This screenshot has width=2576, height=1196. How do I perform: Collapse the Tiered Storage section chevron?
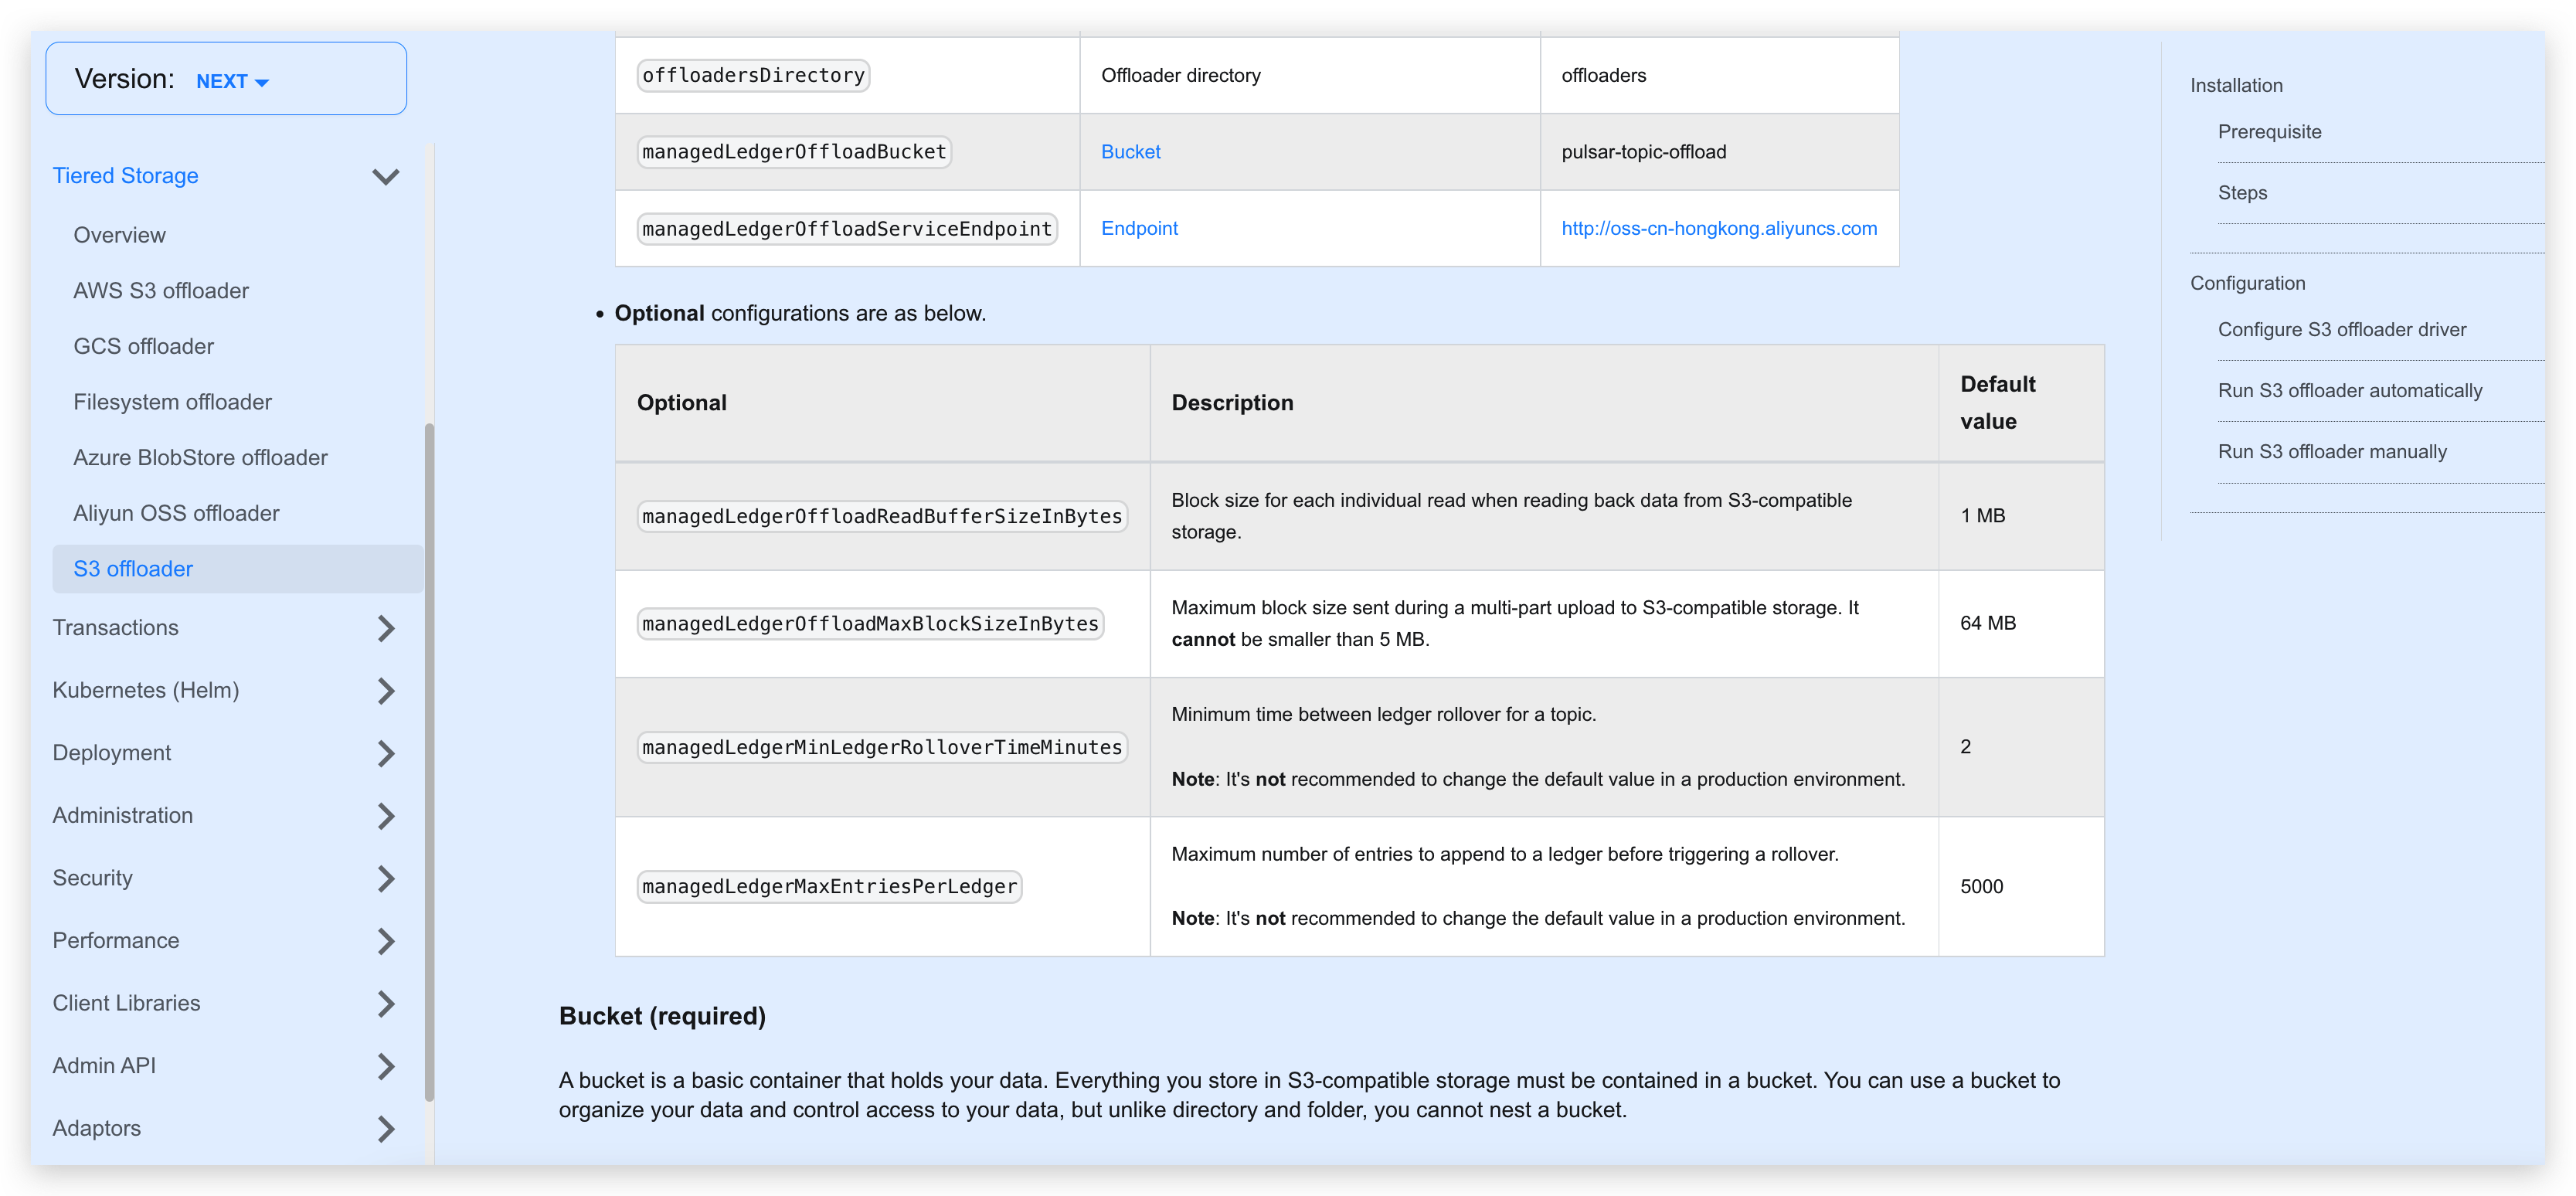tap(386, 177)
